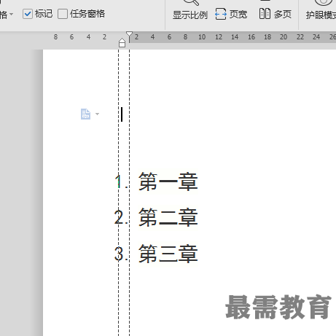Click the heading text 第三章
Screen dimensions: 336x336
168,254
